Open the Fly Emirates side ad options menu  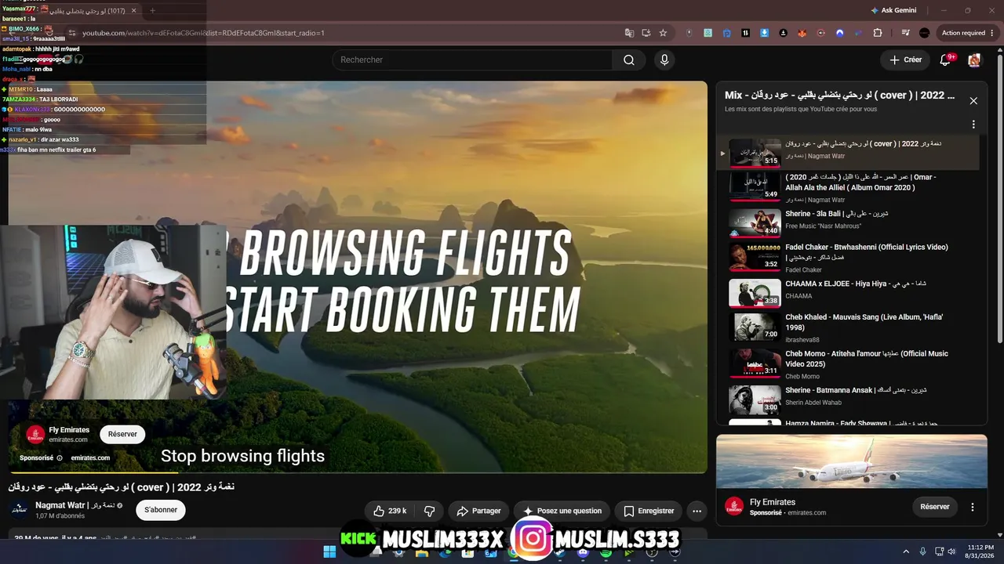(973, 507)
